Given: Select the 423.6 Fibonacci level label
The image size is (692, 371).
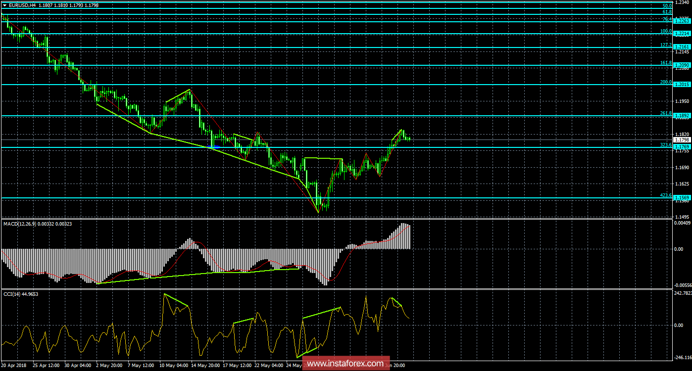Looking at the screenshot, I should (666, 195).
